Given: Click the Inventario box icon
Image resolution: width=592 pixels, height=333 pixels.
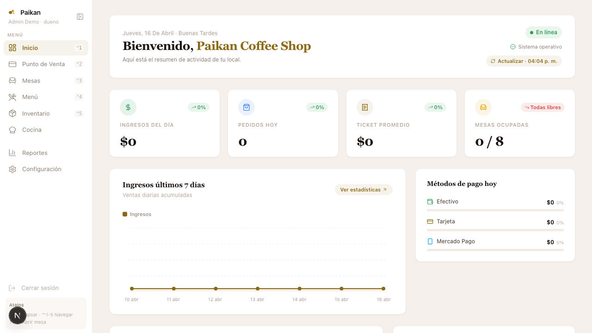Looking at the screenshot, I should coord(12,113).
